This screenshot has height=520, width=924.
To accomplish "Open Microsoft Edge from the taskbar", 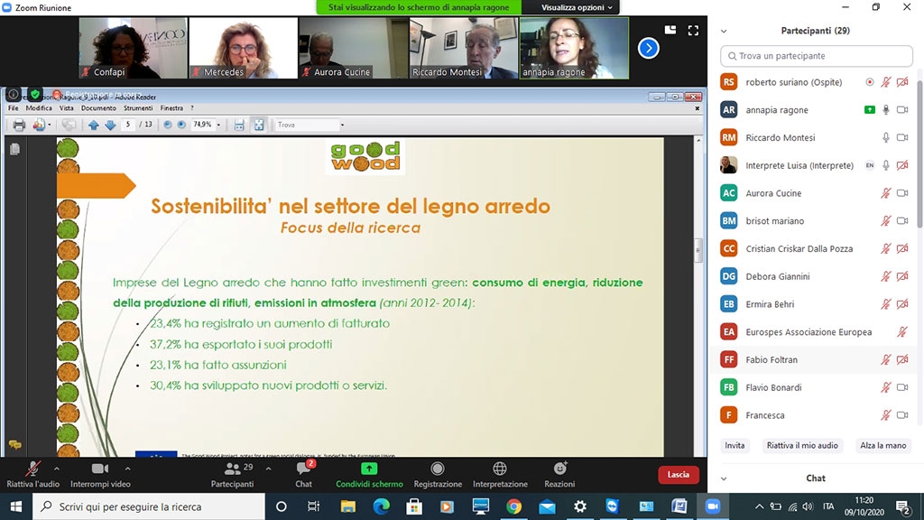I will (x=382, y=506).
